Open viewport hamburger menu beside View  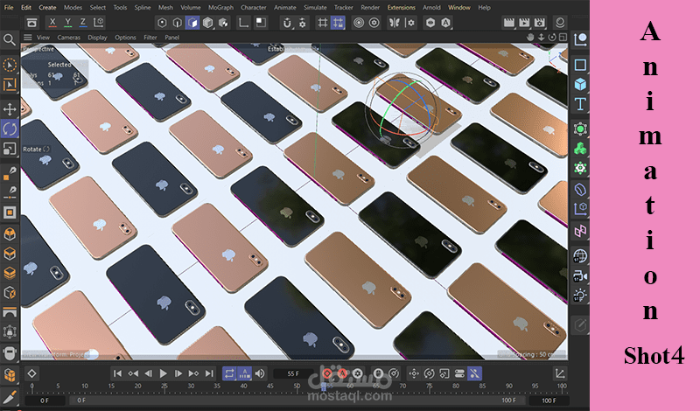[28, 38]
